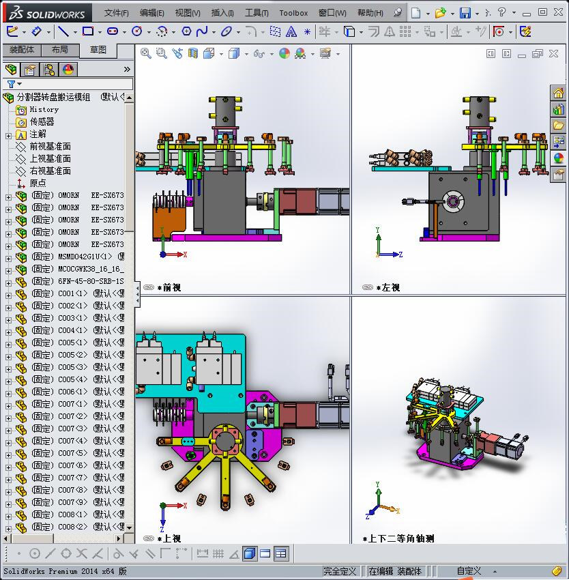Viewport: 569px width, 580px height.
Task: Click the Previous View icon
Action: click(x=177, y=54)
